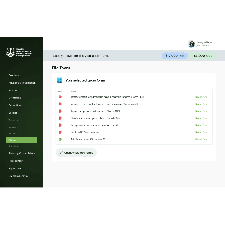Screen dimensions: 225x225
Task: Click the green filled checkmark for Schedule 2
Action: click(x=60, y=139)
